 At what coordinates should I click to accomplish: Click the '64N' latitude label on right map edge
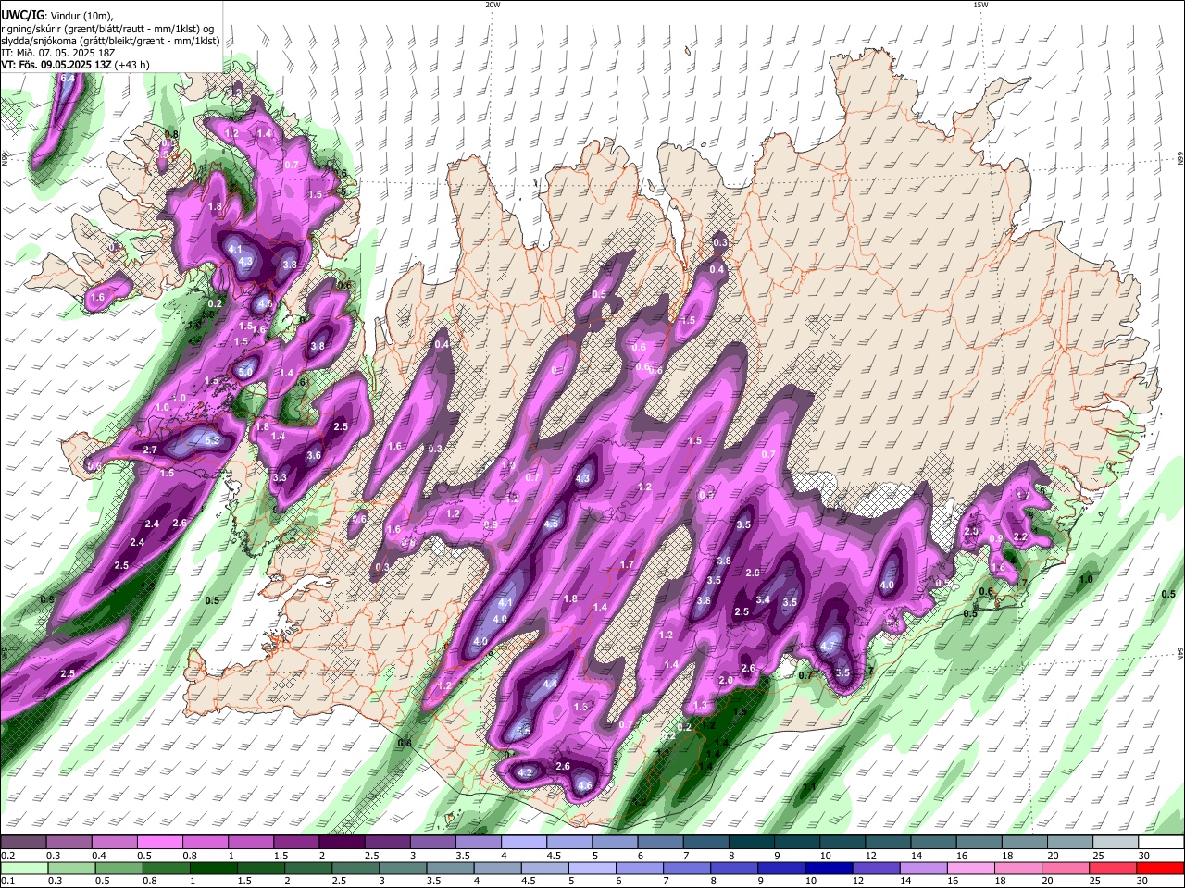(x=1180, y=654)
